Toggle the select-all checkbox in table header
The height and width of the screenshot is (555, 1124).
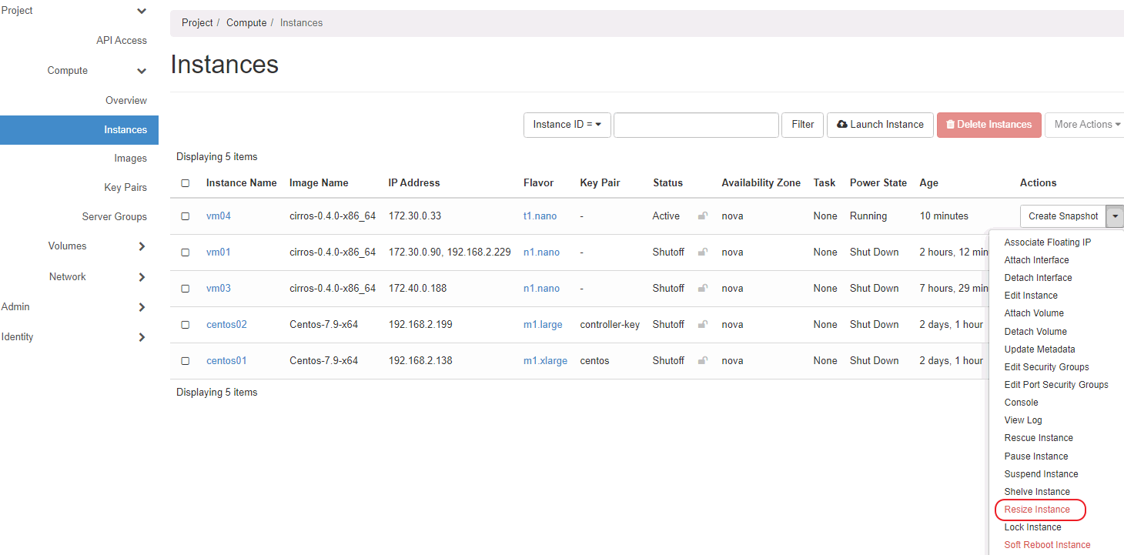click(x=185, y=183)
